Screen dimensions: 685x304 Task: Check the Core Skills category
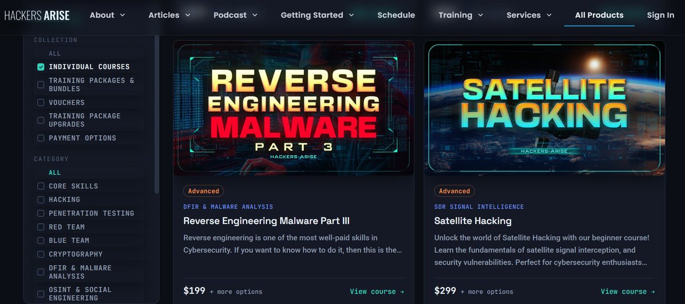point(41,186)
